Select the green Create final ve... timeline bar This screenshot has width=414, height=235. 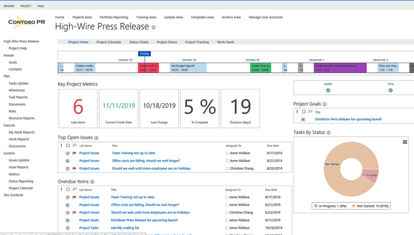click(x=261, y=68)
